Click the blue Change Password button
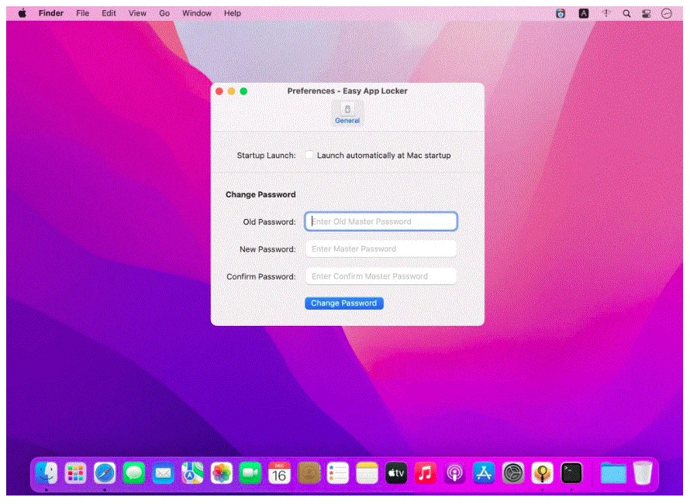Screen dimensions: 690x504 (x=343, y=303)
